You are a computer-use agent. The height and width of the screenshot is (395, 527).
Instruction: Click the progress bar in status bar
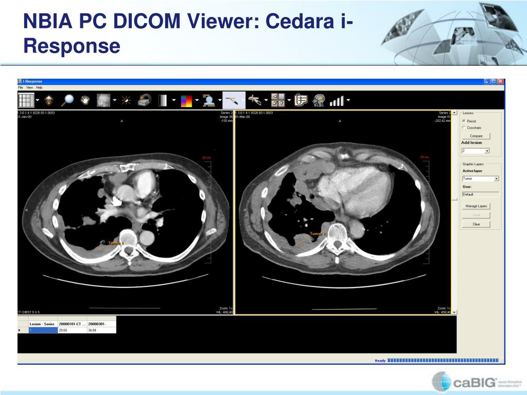443,361
